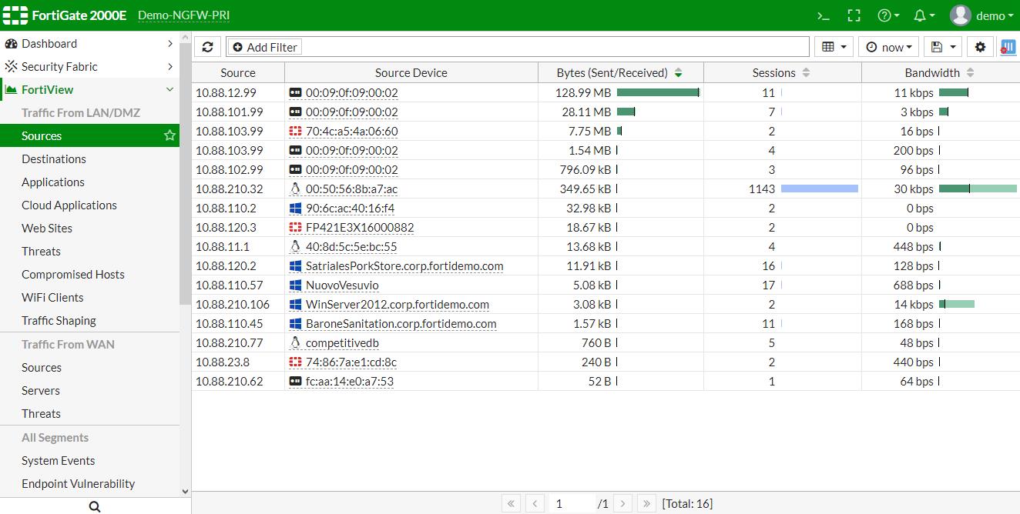
Task: Open WinServer2012.corp.fortidemo.com device link
Action: point(398,305)
